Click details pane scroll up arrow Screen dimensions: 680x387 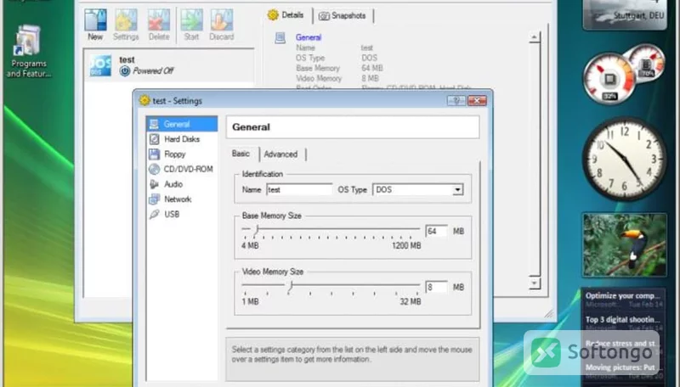click(535, 37)
